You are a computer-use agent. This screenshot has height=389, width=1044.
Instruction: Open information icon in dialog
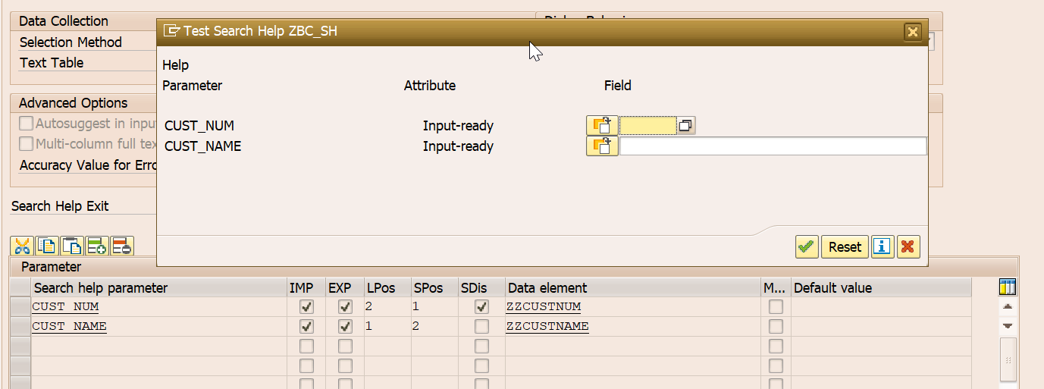click(883, 246)
